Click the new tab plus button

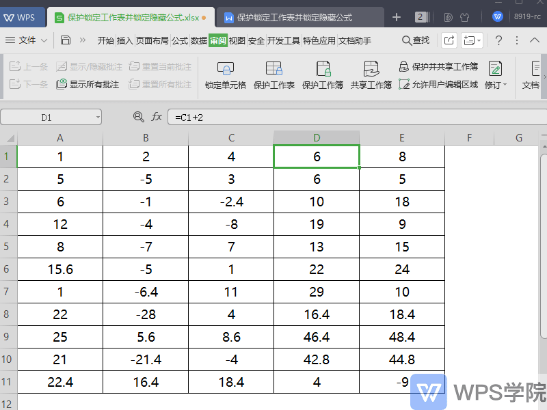coord(397,17)
